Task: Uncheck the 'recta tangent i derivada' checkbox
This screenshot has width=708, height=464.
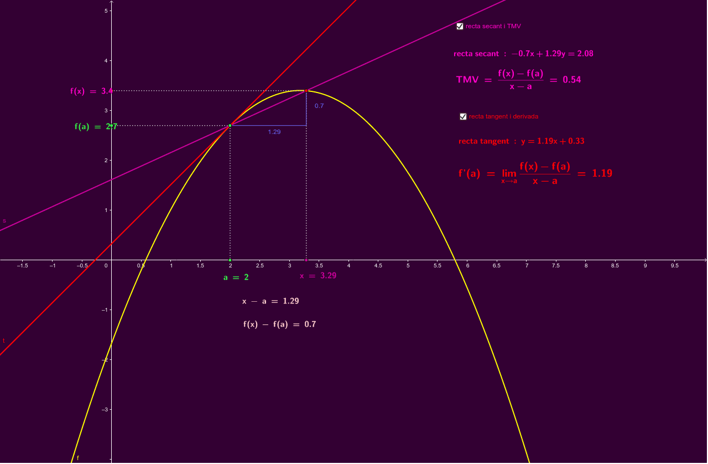Action: pyautogui.click(x=463, y=116)
